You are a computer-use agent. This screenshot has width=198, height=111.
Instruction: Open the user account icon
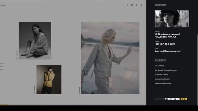pos(136,5)
